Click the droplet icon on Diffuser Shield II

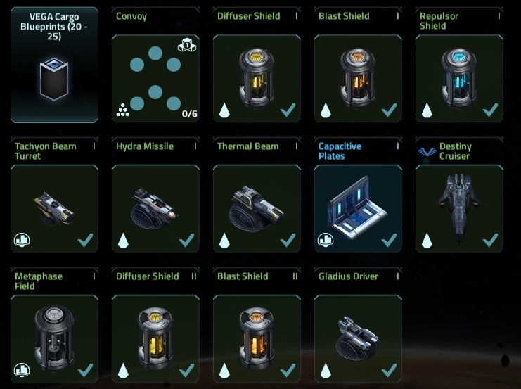tap(123, 371)
